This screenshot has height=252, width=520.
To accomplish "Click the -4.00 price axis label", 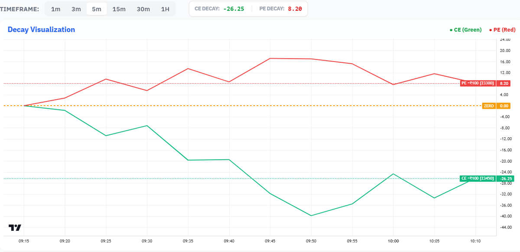I will point(505,116).
